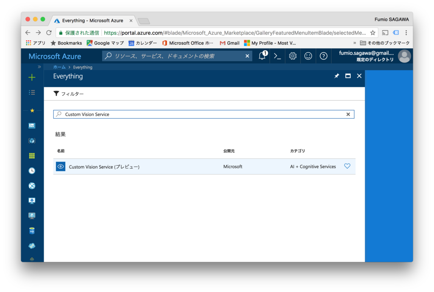The width and height of the screenshot is (434, 292).
Task: Open SQL databases icon in sidebar
Action: (x=32, y=231)
